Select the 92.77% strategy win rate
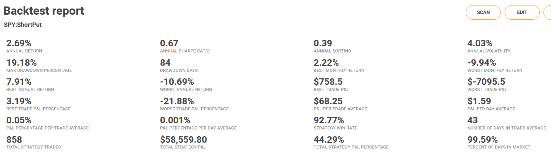This screenshot has width=551, height=155. click(x=329, y=120)
